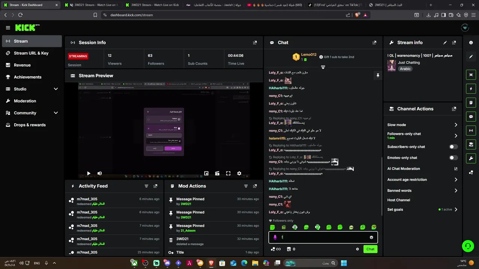The image size is (479, 269).
Task: Pop out the Channel Actions panel
Action: [x=454, y=109]
